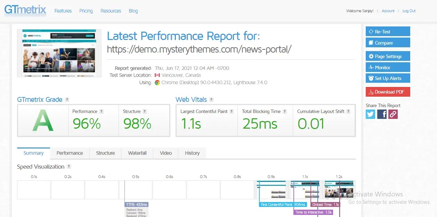This screenshot has width=437, height=217.
Task: Click First Contentful Paint: 904ms marker
Action: click(x=283, y=204)
